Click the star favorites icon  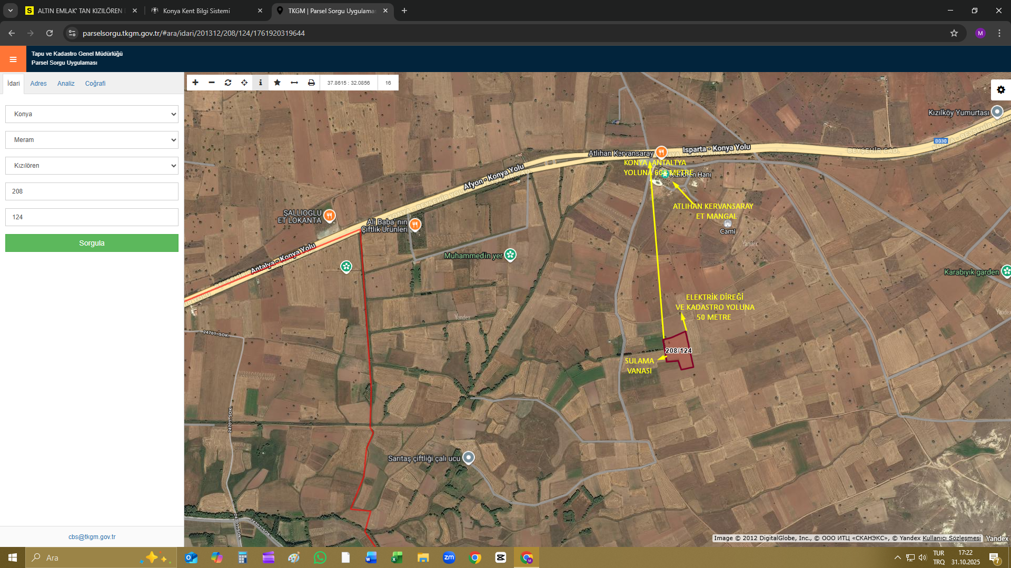(277, 83)
